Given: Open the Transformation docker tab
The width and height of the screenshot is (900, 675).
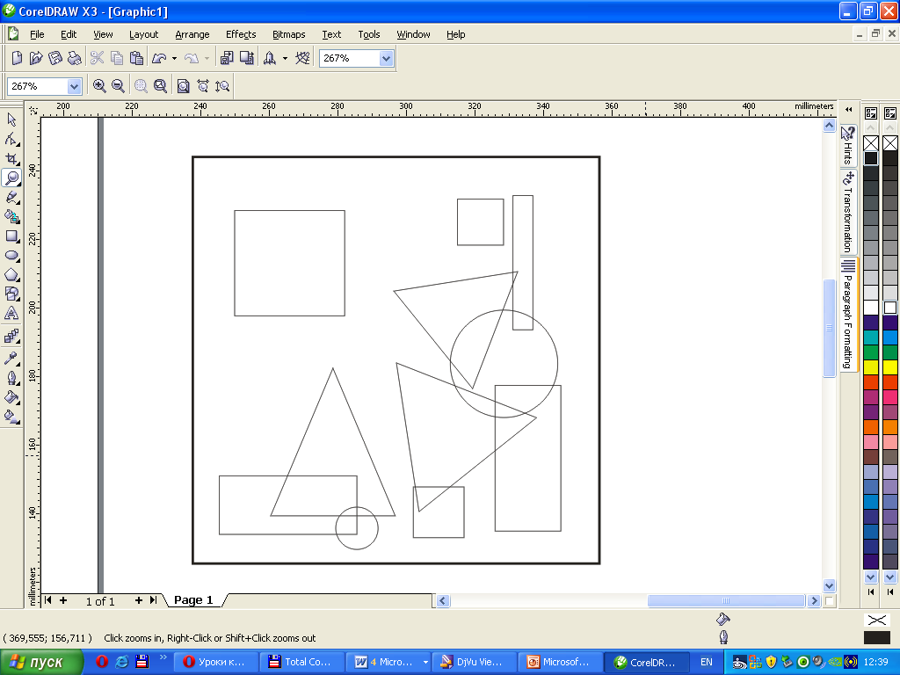Looking at the screenshot, I should tap(848, 213).
